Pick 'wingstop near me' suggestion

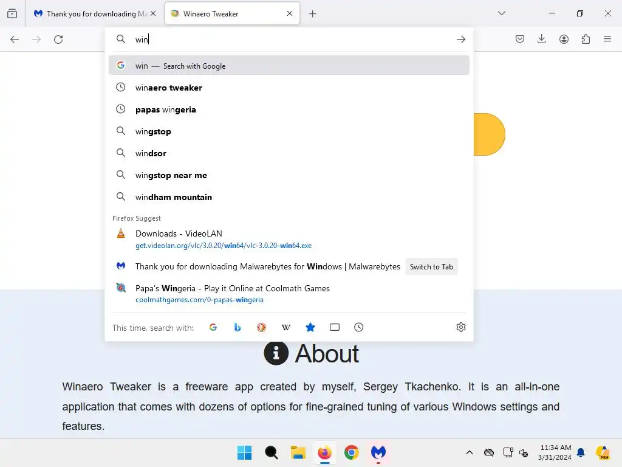(289, 175)
